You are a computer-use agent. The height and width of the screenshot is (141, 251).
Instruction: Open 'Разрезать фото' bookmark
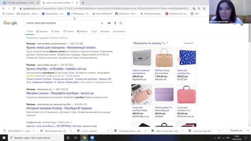click(176, 14)
